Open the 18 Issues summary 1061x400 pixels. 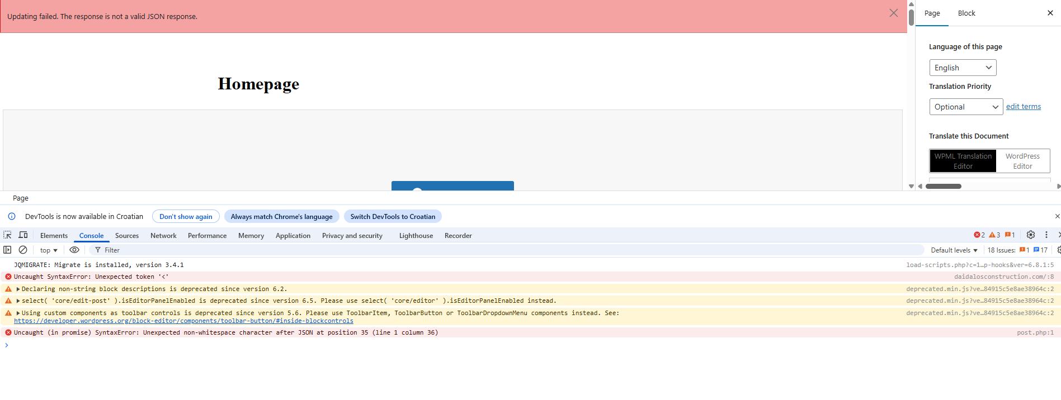click(1017, 250)
